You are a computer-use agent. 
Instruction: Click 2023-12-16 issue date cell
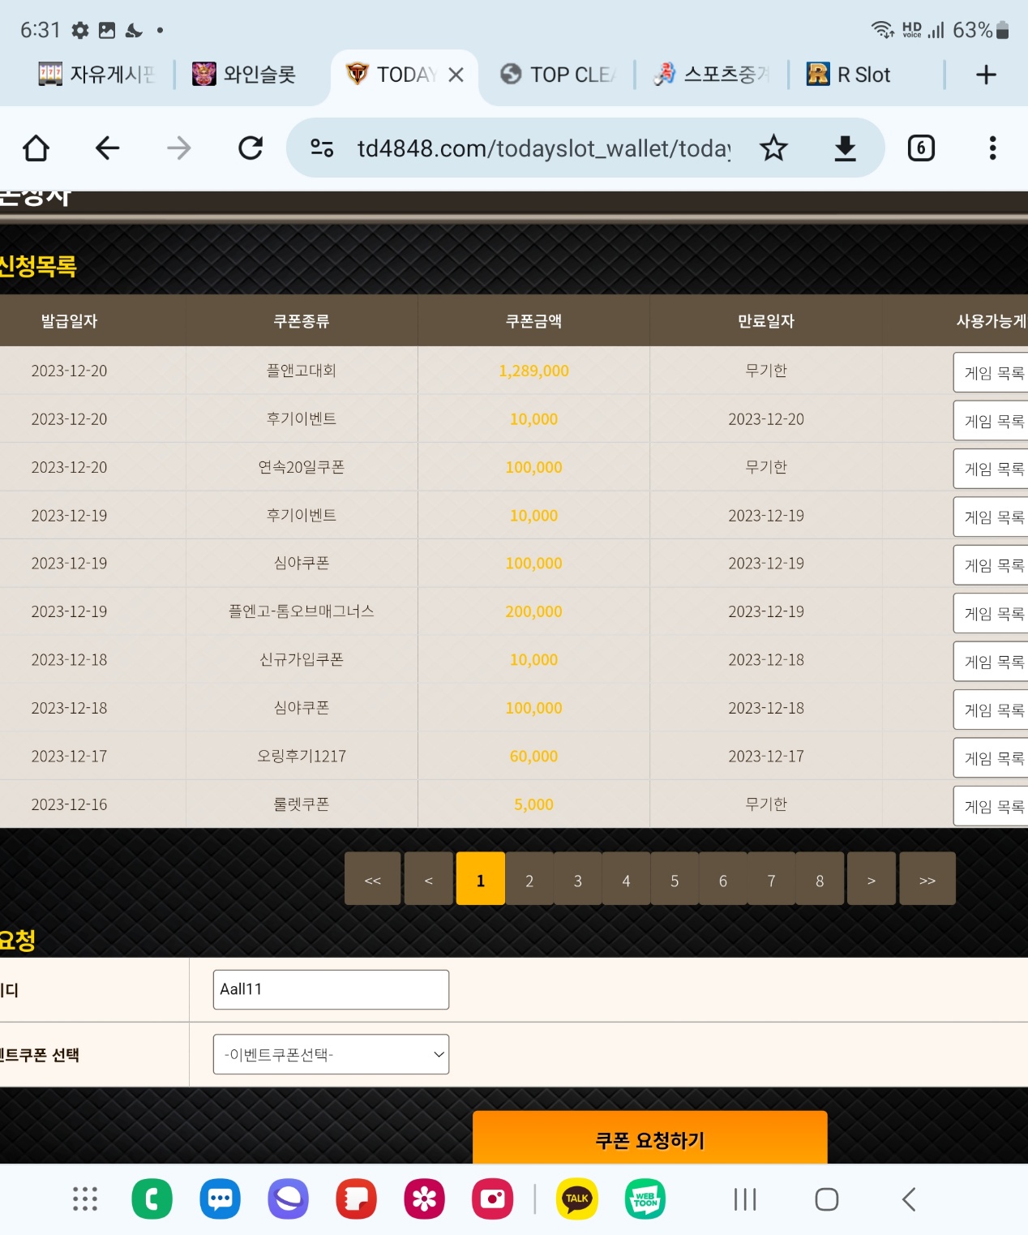click(69, 804)
